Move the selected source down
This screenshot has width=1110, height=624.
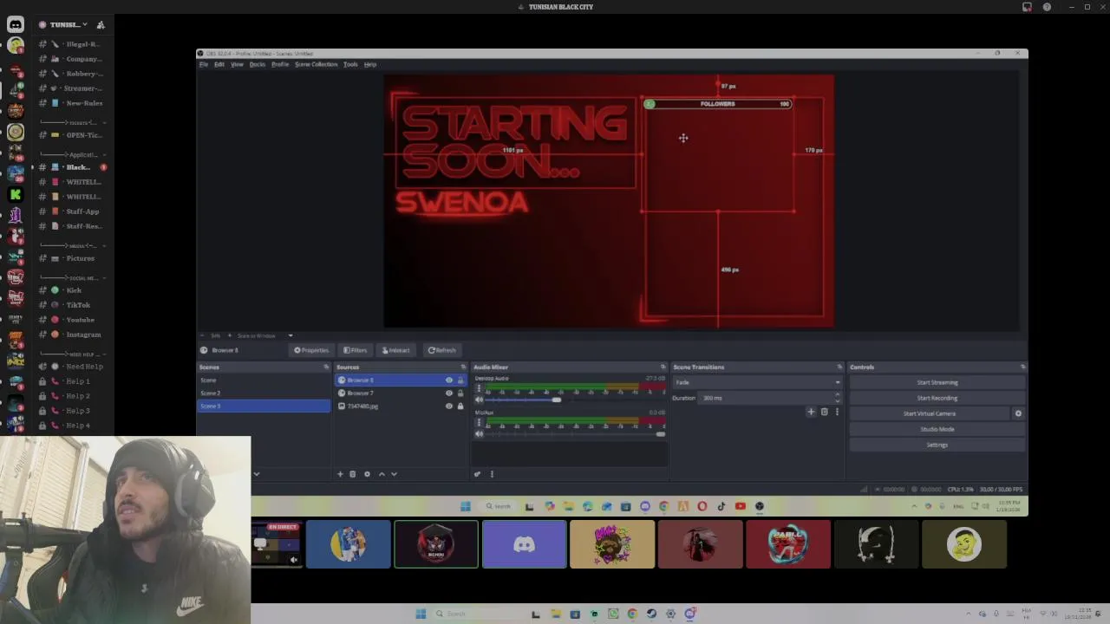tap(394, 474)
